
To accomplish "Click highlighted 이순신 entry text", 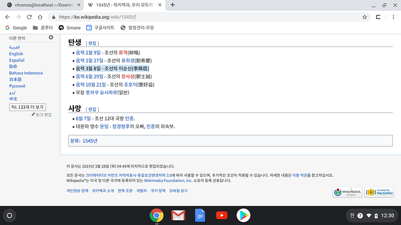I will tap(112, 69).
